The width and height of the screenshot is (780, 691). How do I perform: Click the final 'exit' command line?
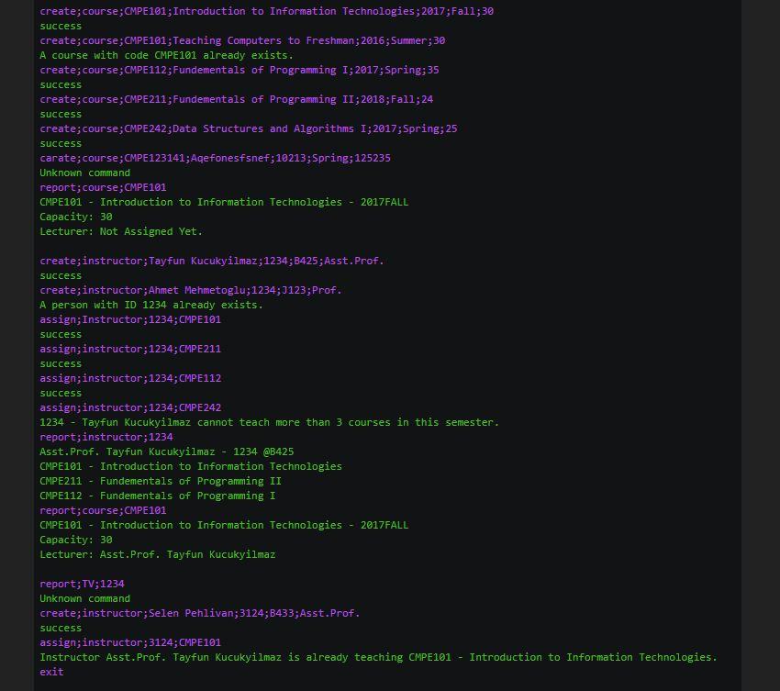[51, 672]
